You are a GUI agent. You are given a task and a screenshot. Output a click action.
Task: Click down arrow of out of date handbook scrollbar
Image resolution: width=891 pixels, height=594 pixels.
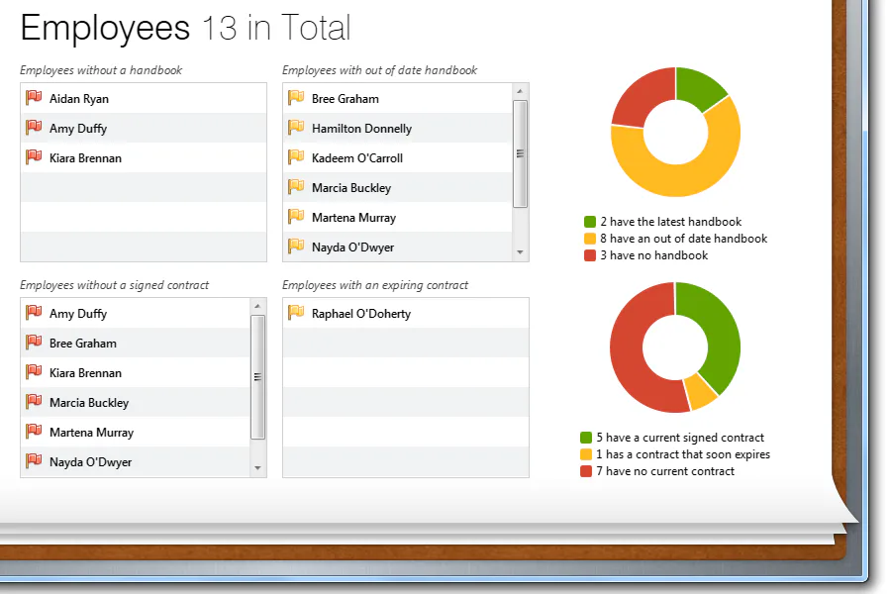click(x=520, y=252)
